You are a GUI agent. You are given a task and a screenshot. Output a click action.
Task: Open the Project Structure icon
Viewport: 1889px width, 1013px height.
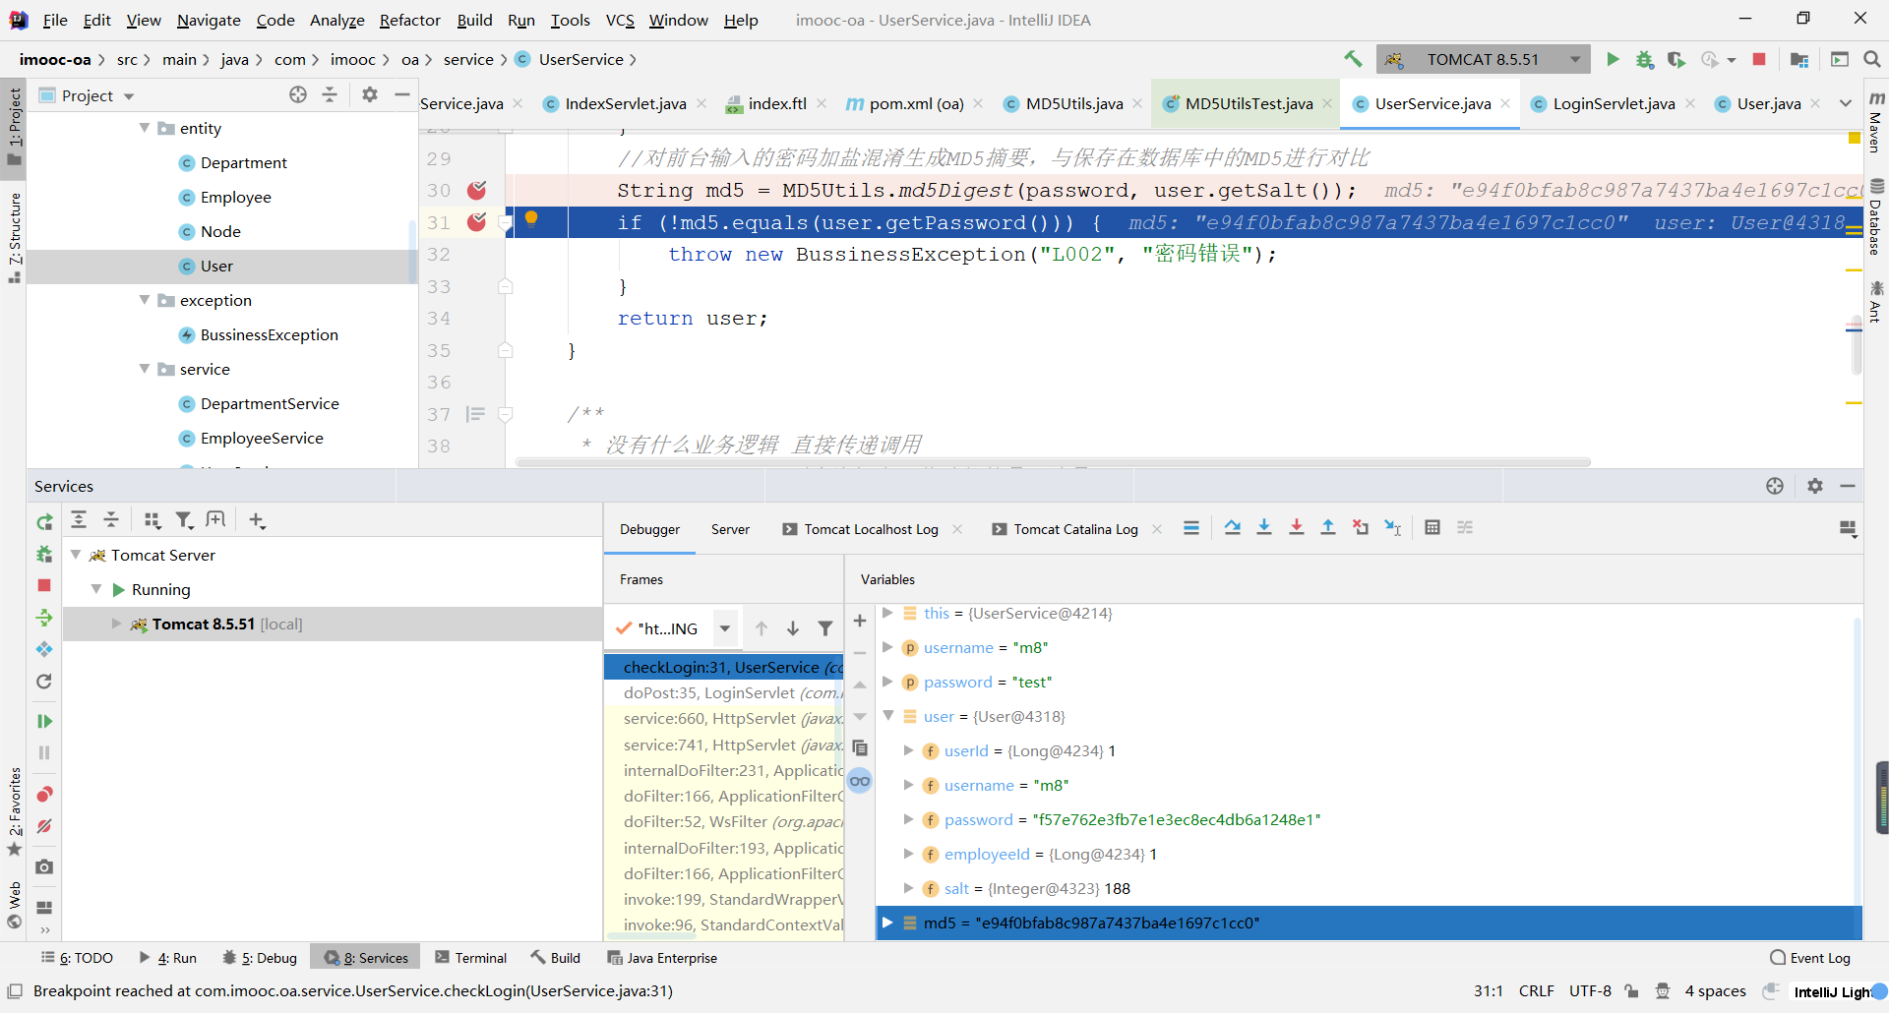(x=1799, y=59)
